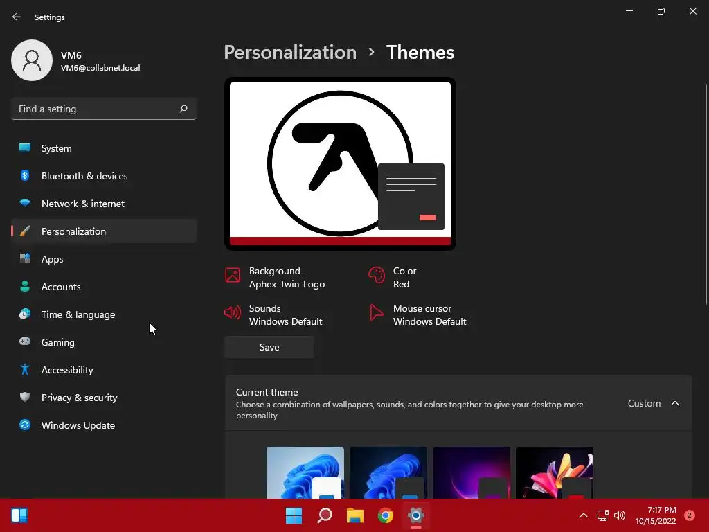Click the Bluetooth & devices icon

(25, 175)
